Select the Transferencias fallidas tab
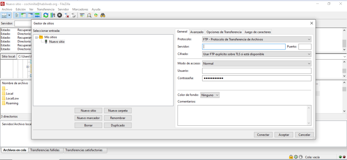 [x=45, y=150]
